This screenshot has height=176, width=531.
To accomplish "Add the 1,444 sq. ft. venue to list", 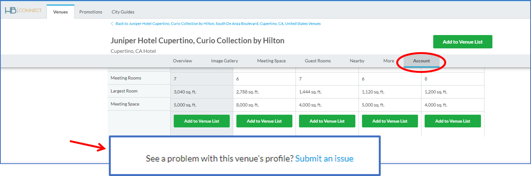I will pyautogui.click(x=327, y=121).
